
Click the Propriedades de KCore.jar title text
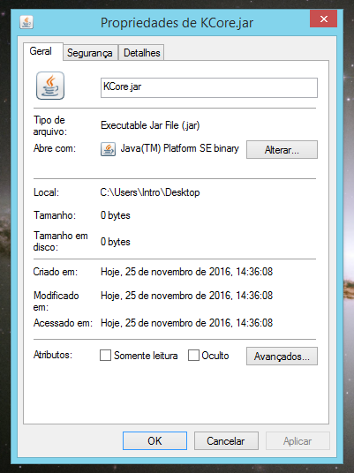177,23
